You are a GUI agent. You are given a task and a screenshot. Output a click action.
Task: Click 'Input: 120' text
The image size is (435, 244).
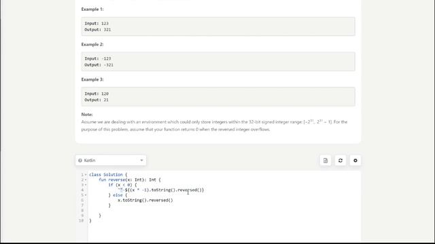click(x=97, y=94)
